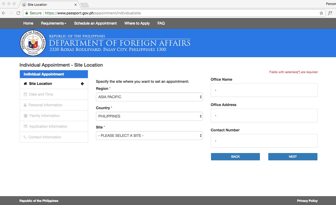Open the Requirements menu
Screen dimensions: 336x205
(53, 23)
